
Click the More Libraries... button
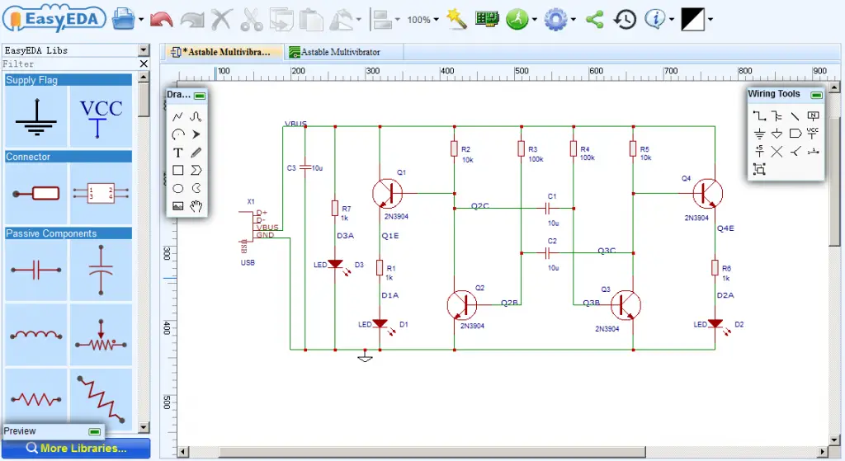tap(76, 448)
